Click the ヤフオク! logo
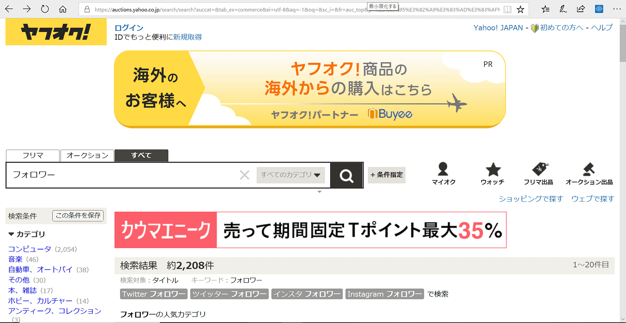Image resolution: width=626 pixels, height=323 pixels. (56, 32)
